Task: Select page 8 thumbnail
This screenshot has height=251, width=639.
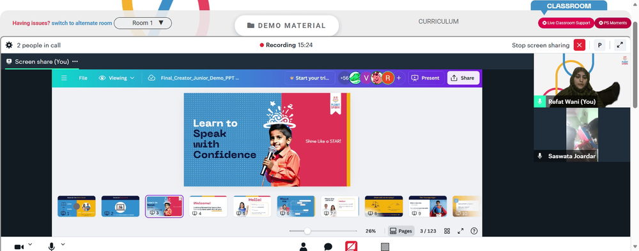Action: tap(384, 206)
